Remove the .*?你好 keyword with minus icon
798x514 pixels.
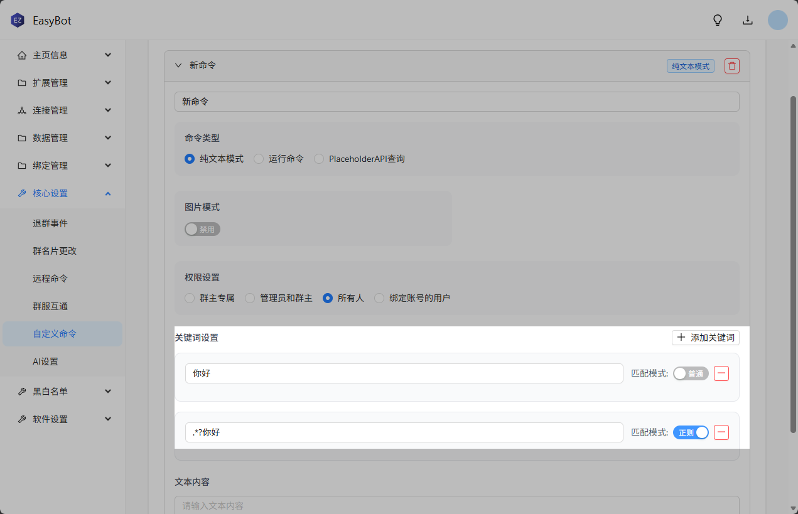click(x=721, y=432)
